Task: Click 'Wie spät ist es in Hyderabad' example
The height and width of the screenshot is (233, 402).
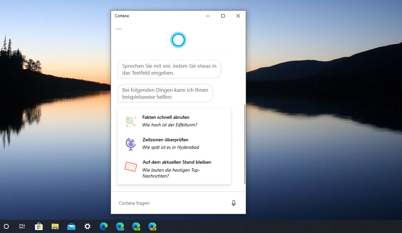Action: [171, 147]
